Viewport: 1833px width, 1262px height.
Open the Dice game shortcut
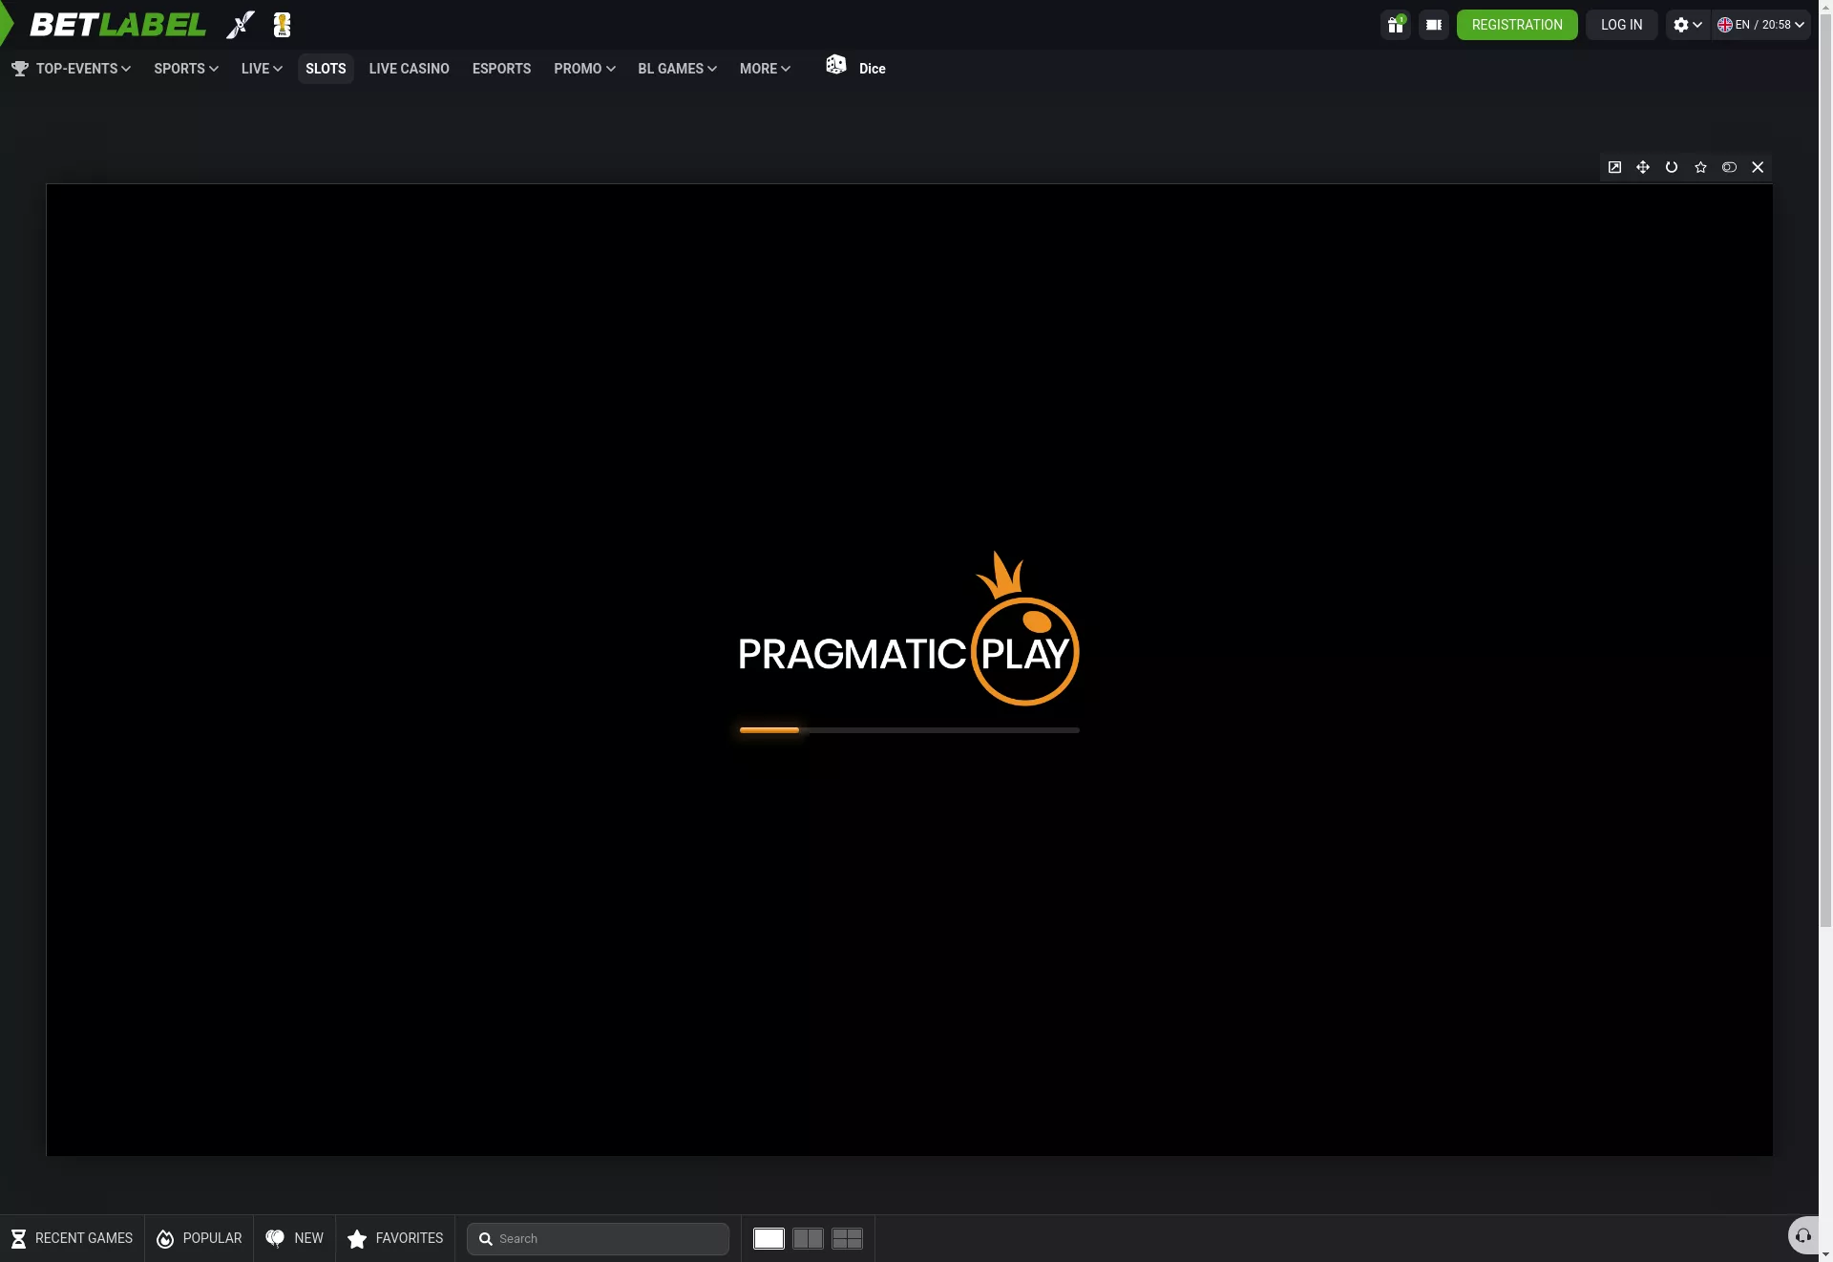coord(855,68)
